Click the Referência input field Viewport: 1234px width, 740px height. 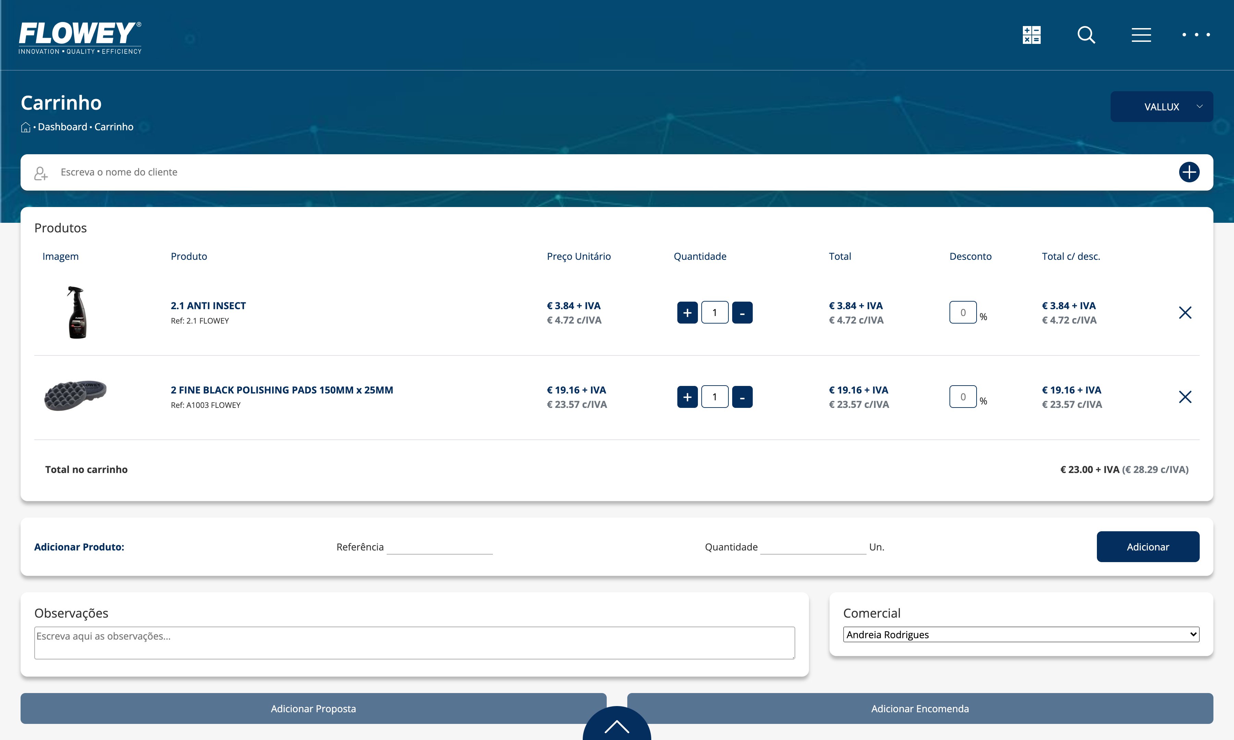[x=439, y=547]
